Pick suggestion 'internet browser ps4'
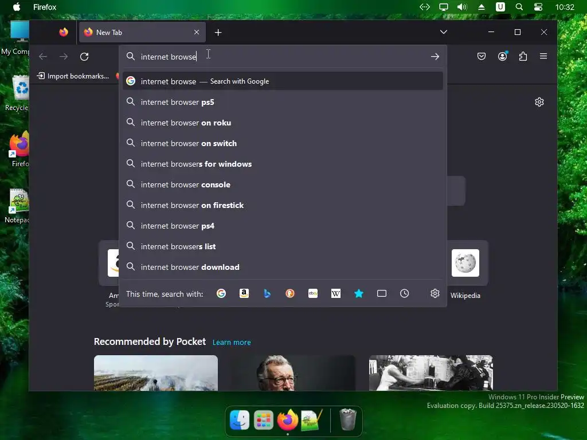 pyautogui.click(x=283, y=225)
